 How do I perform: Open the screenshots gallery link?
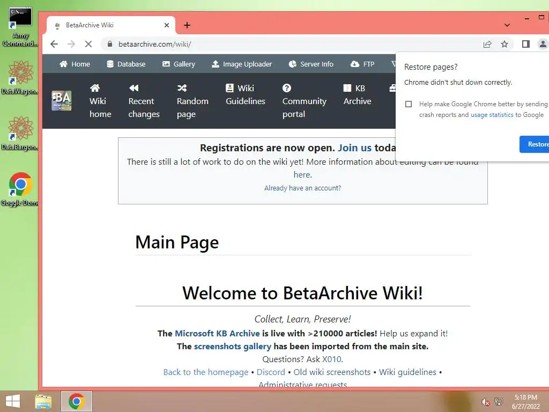[x=233, y=347]
